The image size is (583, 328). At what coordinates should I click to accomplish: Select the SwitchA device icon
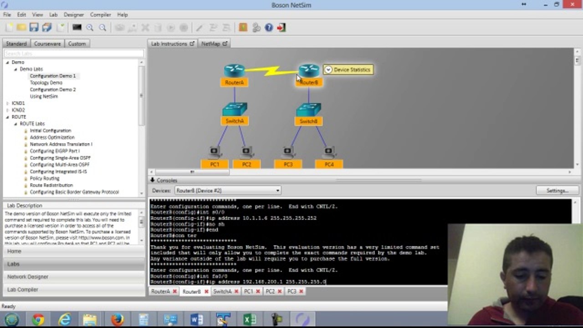pos(235,110)
